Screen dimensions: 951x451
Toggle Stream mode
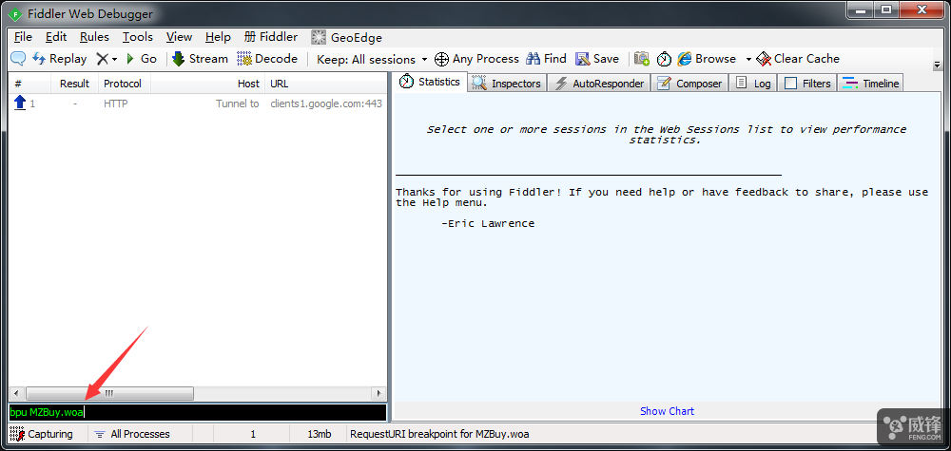tap(200, 59)
